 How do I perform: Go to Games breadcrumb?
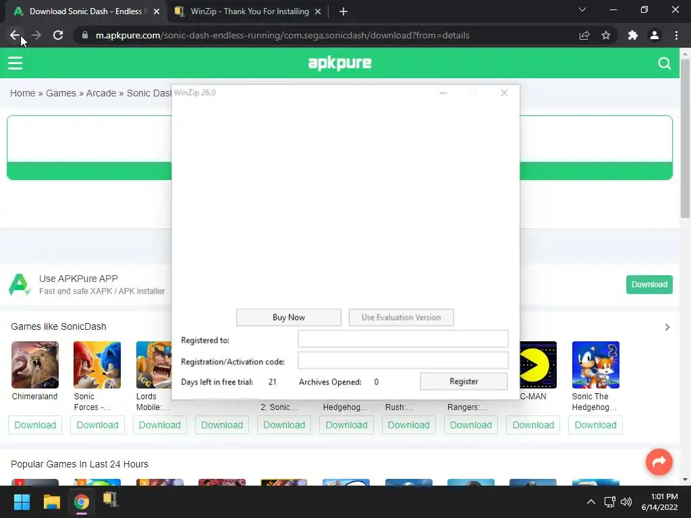61,93
